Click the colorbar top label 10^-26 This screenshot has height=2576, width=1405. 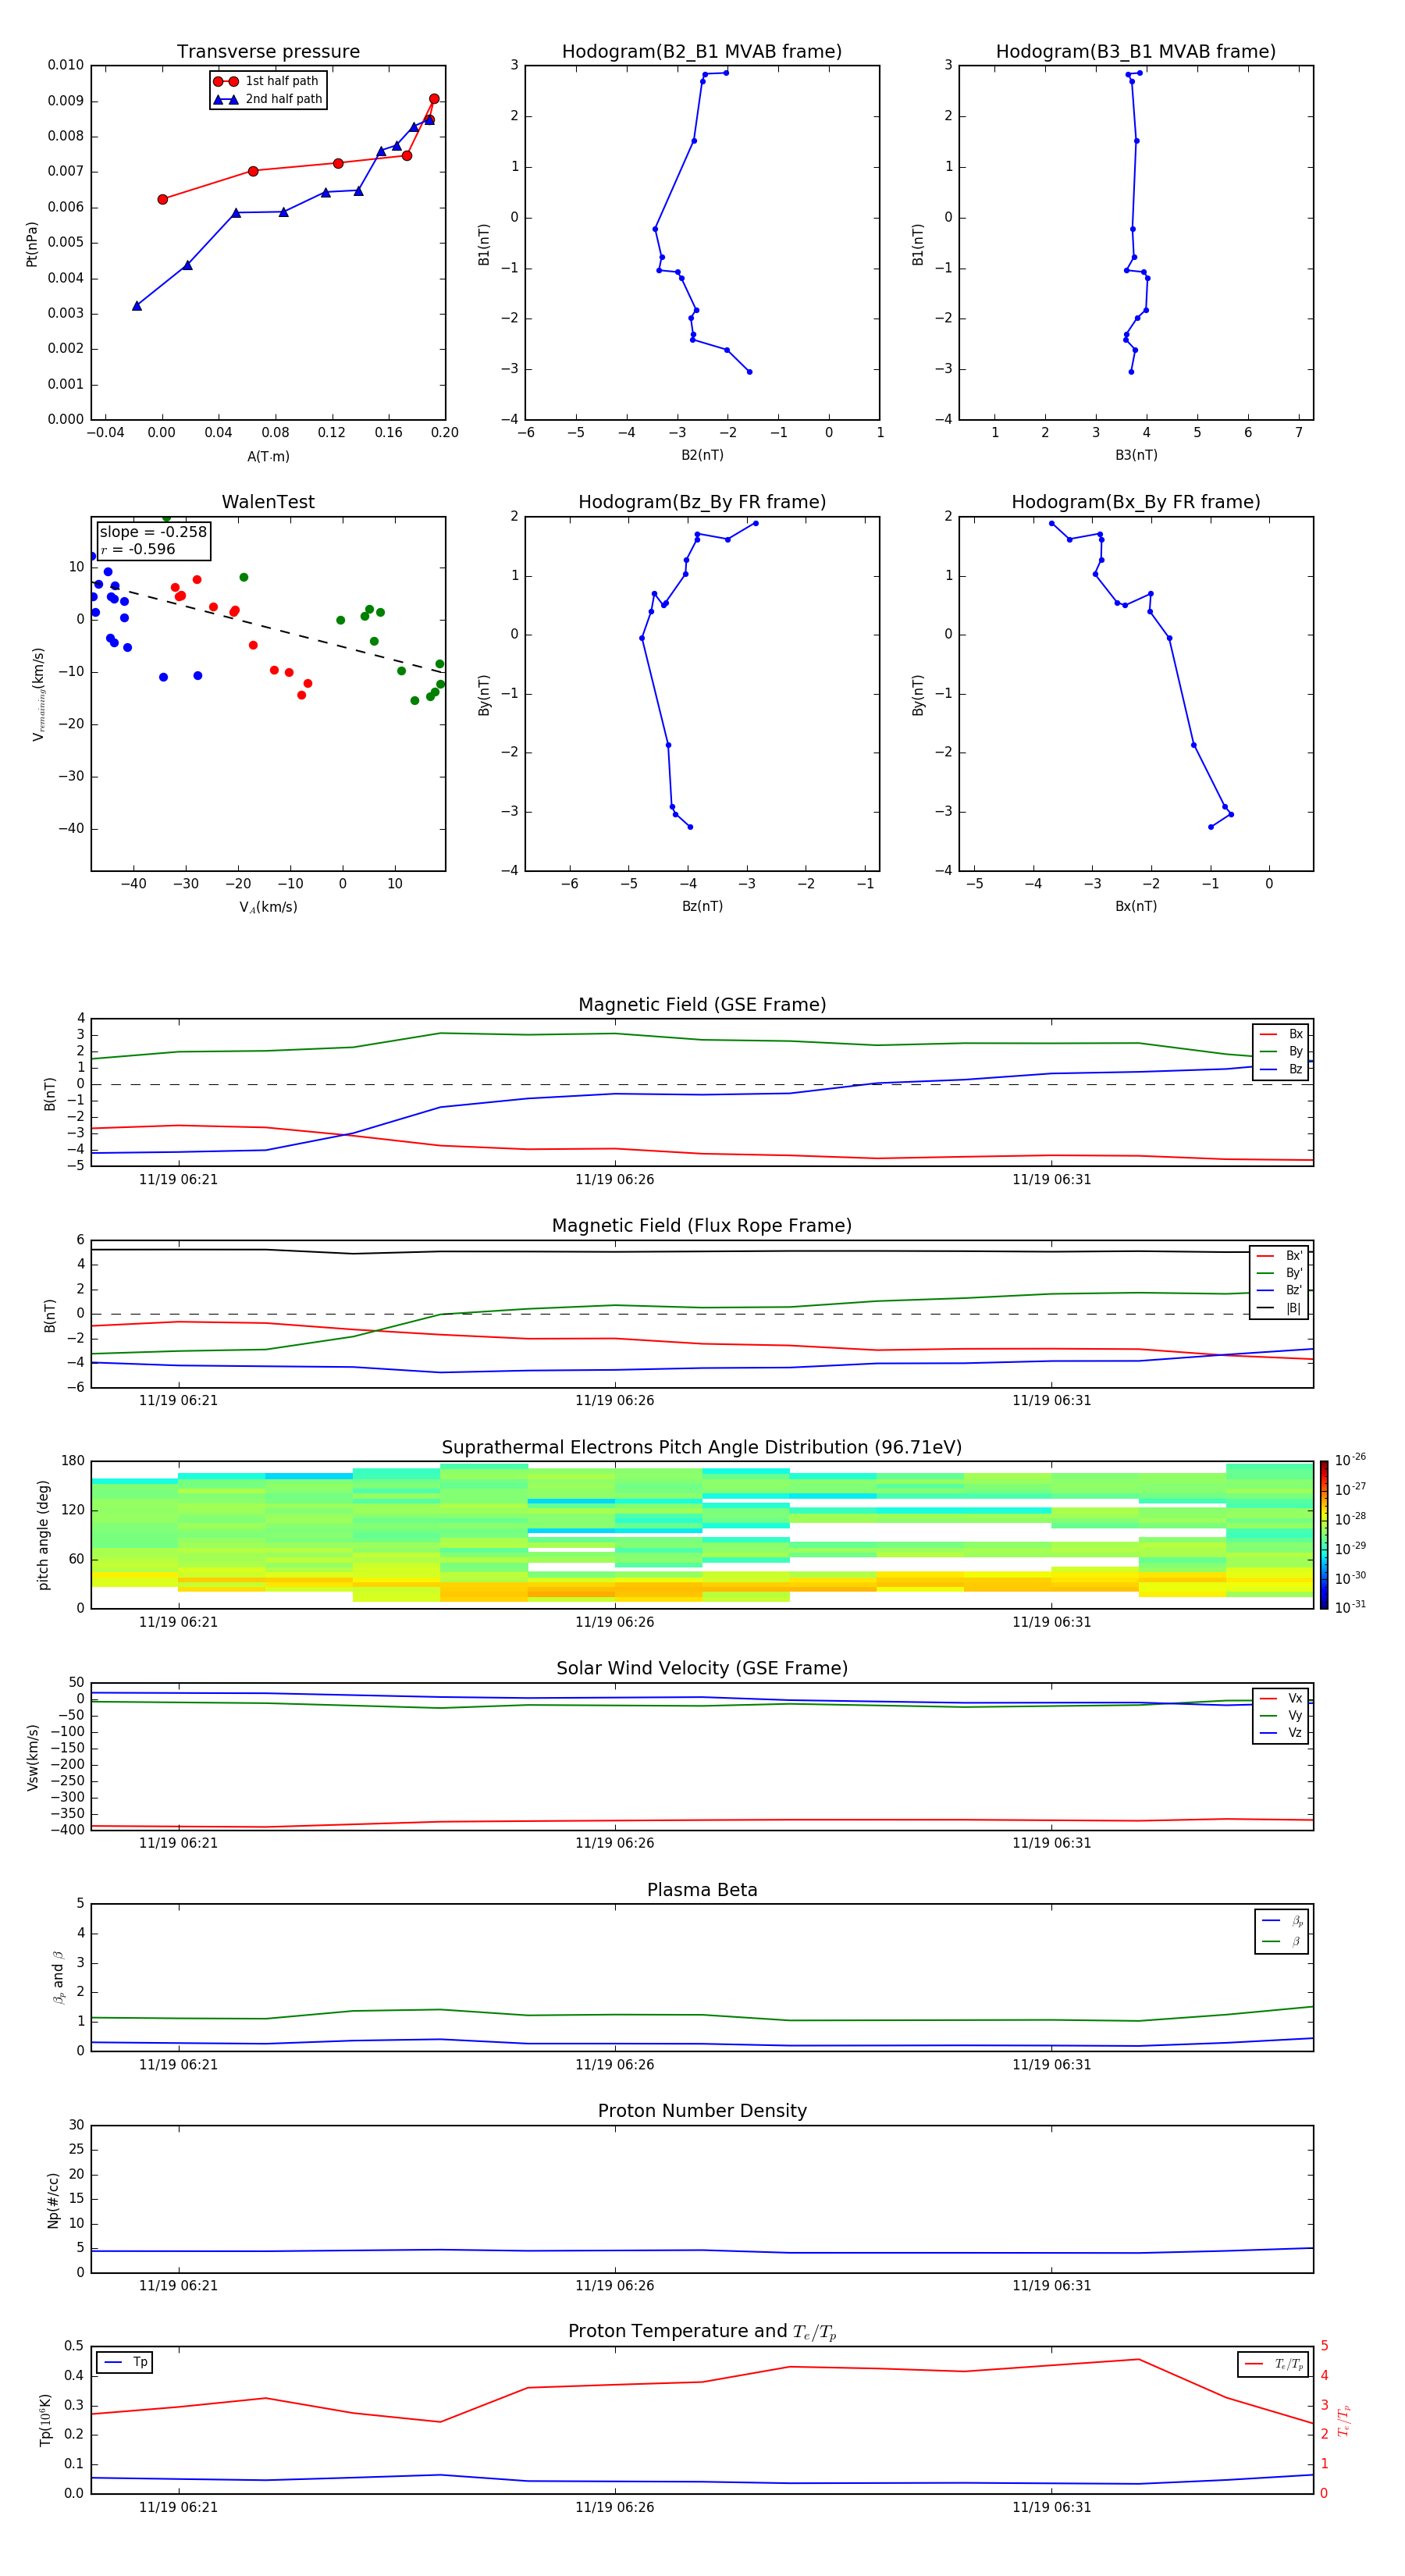(x=1350, y=1460)
